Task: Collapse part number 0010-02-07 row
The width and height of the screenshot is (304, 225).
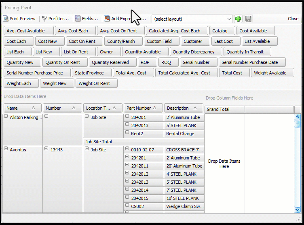Action: tap(127, 149)
